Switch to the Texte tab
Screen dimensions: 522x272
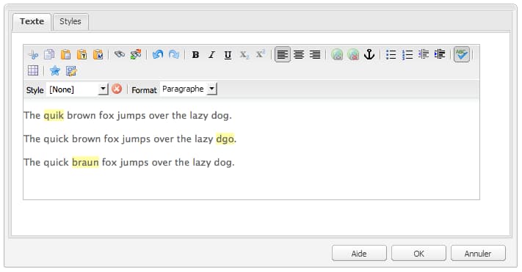coord(32,21)
